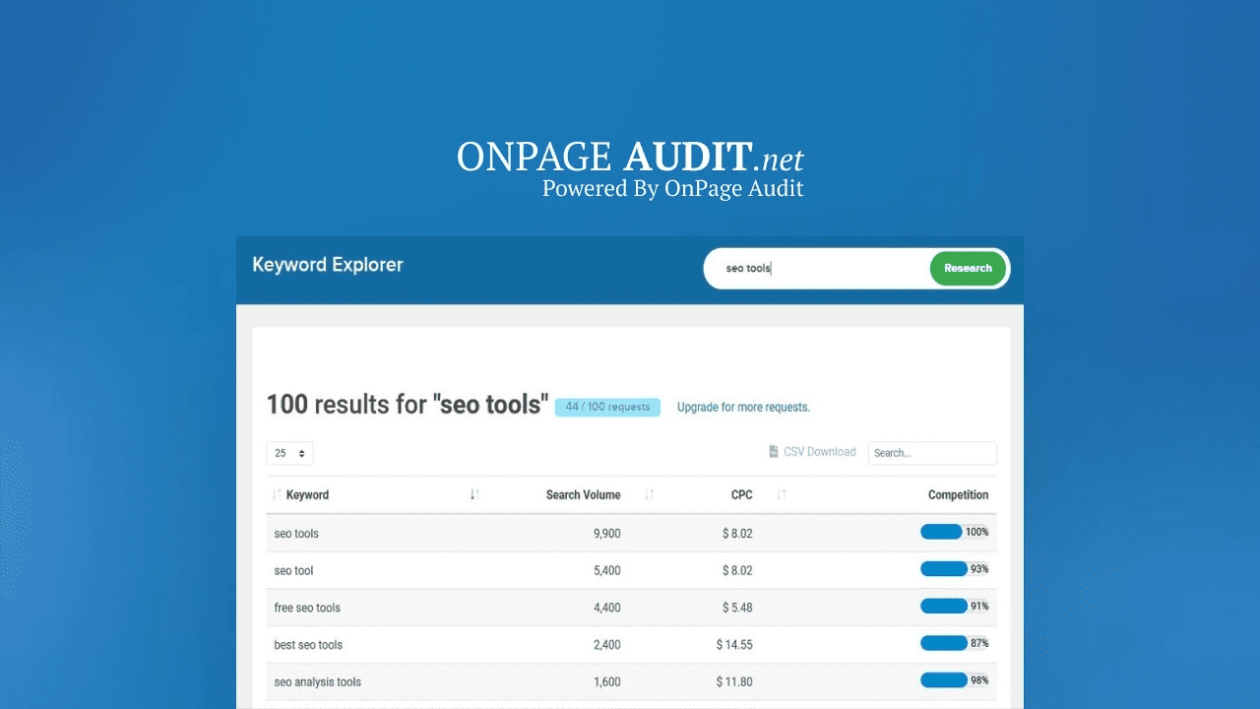
Task: Click the $ 14.55 CPC value
Action: coord(734,645)
